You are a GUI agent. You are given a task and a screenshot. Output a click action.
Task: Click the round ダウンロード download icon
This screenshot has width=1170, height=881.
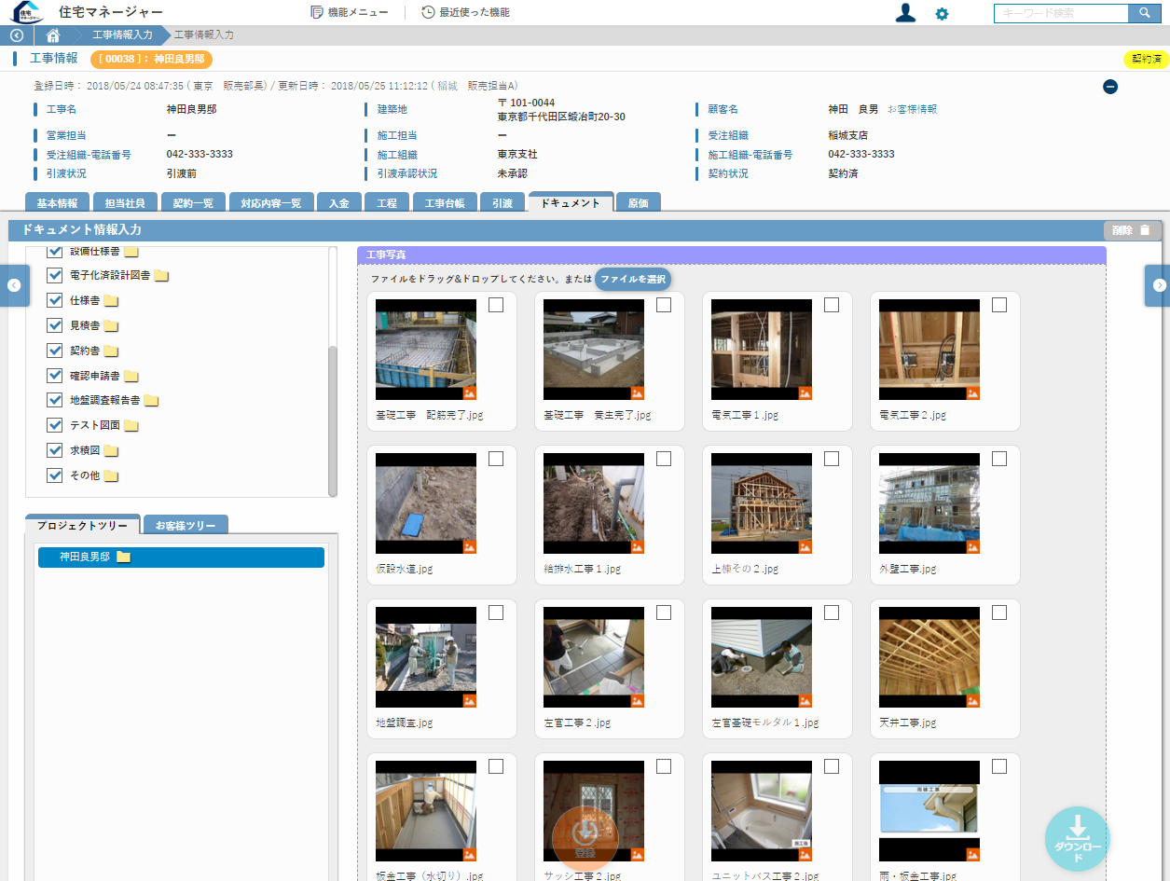[1077, 838]
